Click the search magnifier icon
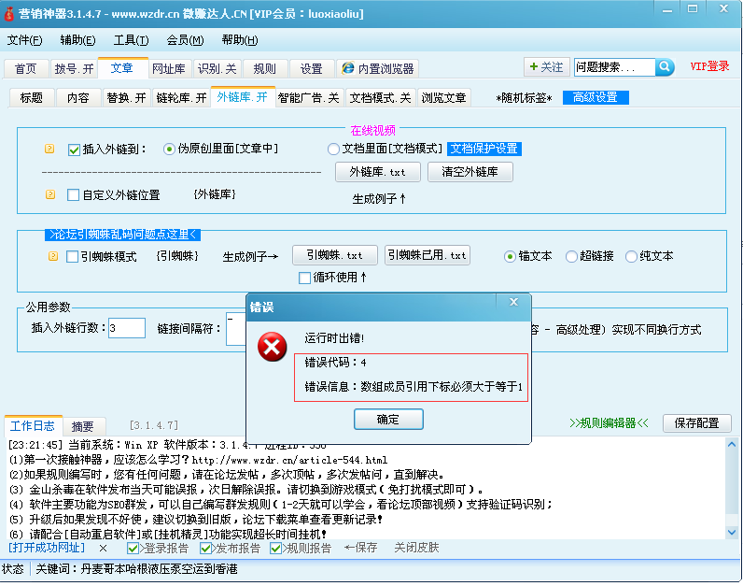The image size is (743, 586). (x=665, y=67)
